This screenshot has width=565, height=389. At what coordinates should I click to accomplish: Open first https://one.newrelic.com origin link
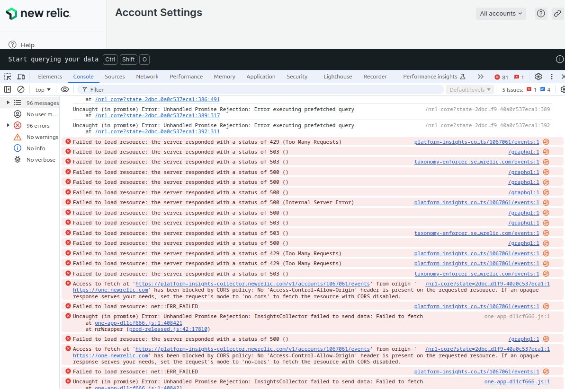point(110,290)
